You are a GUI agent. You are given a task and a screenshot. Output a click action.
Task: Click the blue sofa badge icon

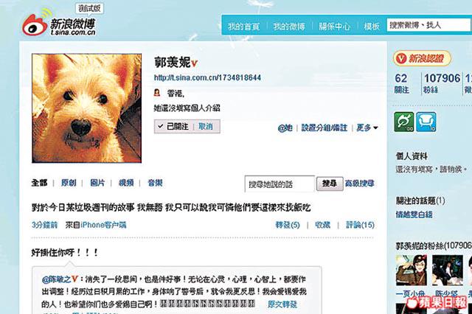coord(426,122)
